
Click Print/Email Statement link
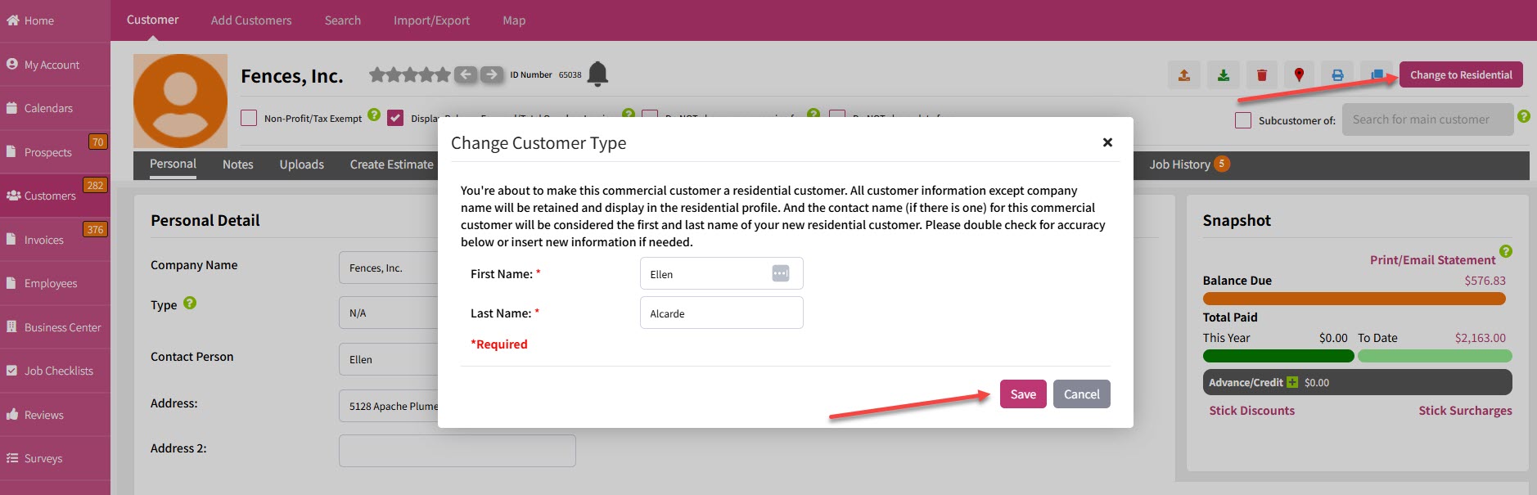[x=1432, y=260]
